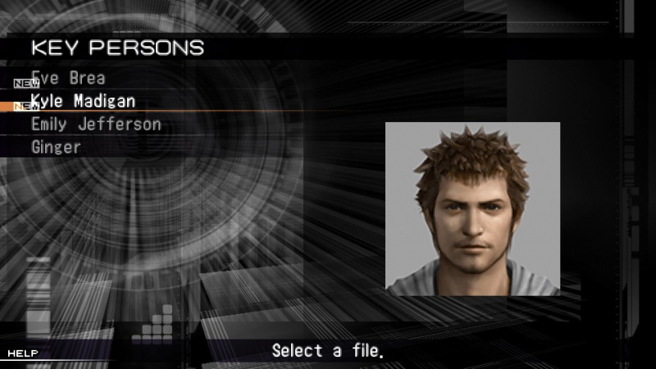Click the word Brea in the list
Screen dimensions: 656x369
click(88, 78)
